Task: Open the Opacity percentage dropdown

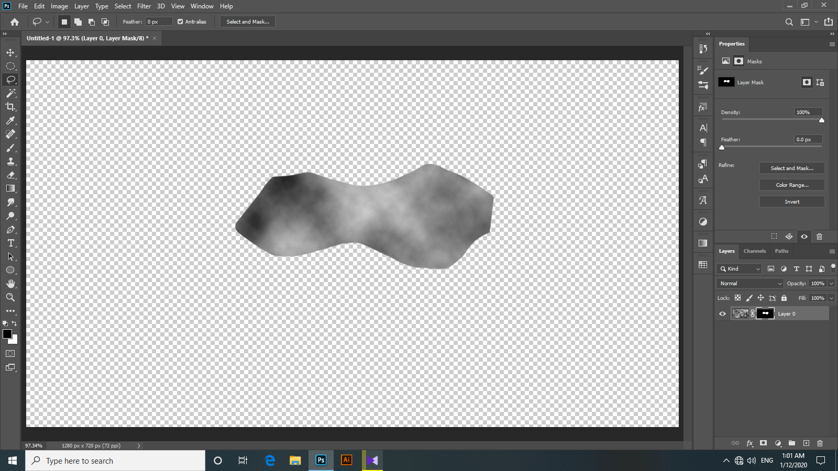Action: (x=831, y=283)
